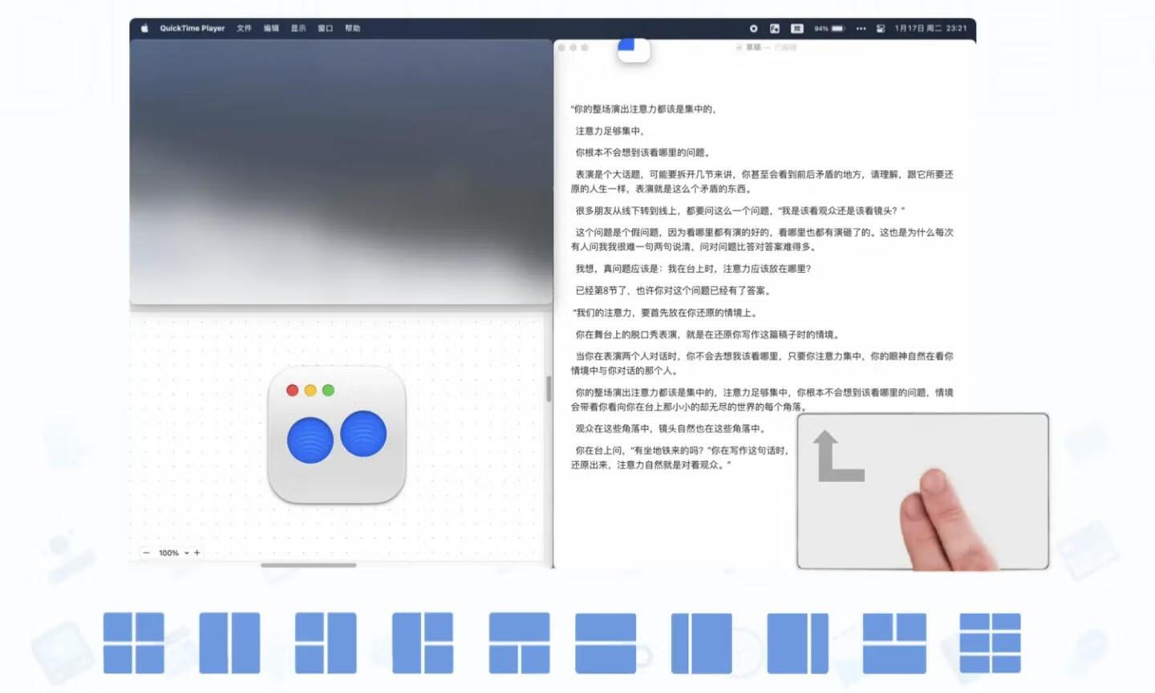The width and height of the screenshot is (1155, 693).
Task: Open the Apple menu
Action: [144, 28]
